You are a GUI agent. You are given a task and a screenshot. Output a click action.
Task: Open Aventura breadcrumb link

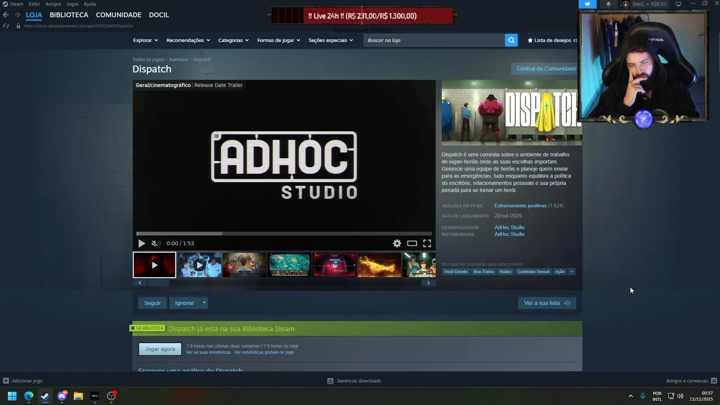coord(178,59)
